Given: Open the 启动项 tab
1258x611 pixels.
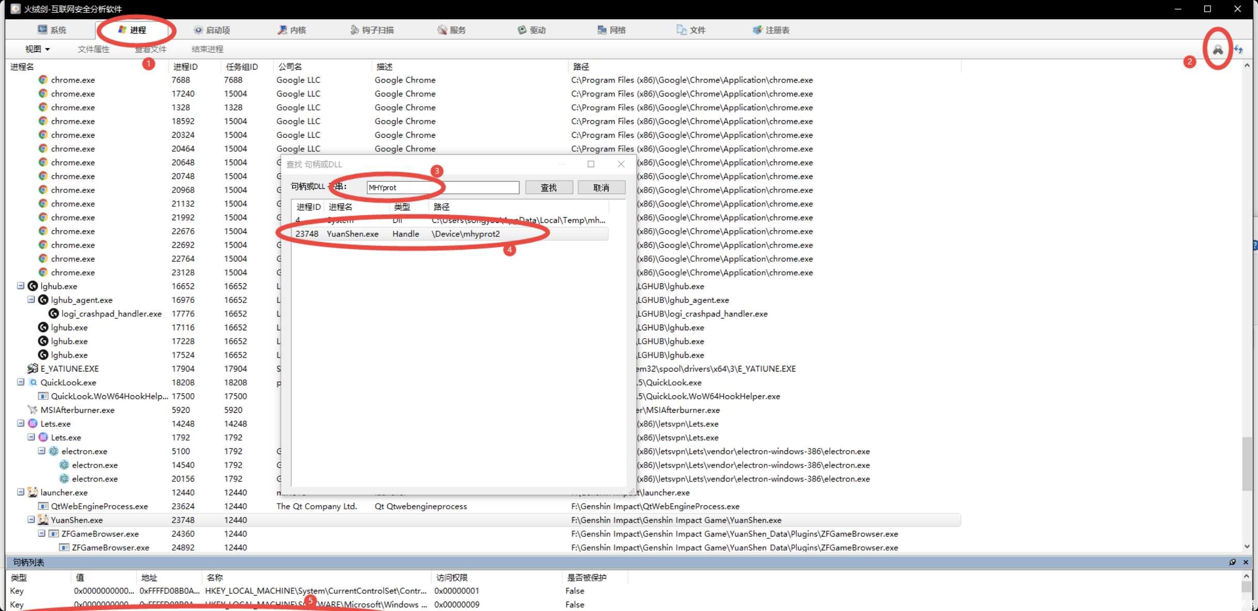Looking at the screenshot, I should (212, 30).
